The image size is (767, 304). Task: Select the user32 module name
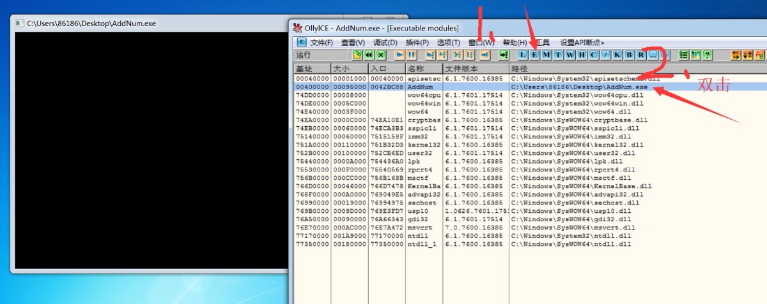419,153
